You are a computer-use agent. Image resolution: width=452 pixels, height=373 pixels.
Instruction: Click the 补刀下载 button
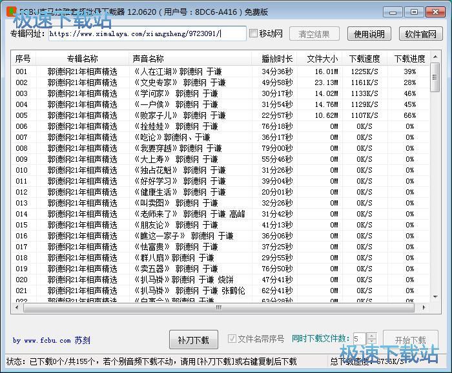[x=194, y=340]
